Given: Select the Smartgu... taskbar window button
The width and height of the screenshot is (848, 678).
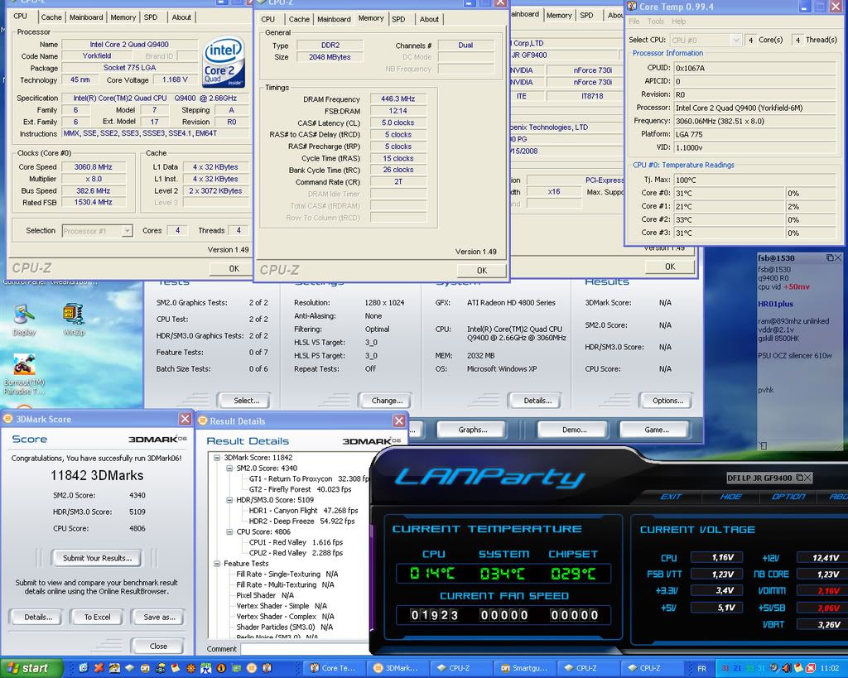Looking at the screenshot, I should coord(526,668).
